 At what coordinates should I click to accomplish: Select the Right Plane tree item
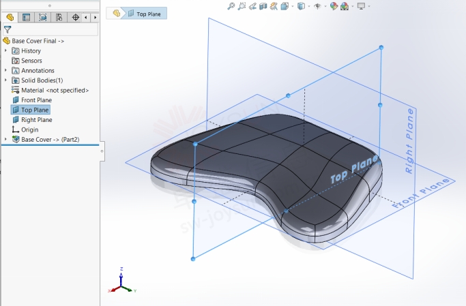(32, 120)
